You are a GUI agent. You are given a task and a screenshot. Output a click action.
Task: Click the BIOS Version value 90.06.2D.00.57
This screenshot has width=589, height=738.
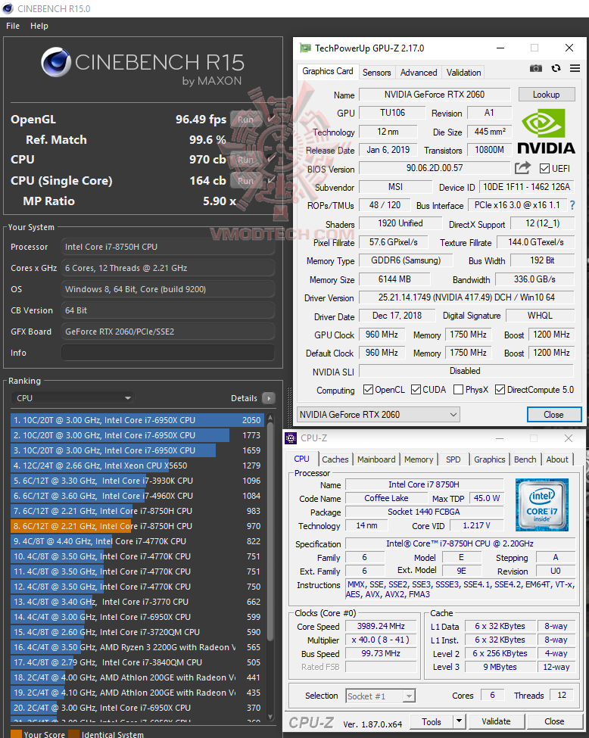(x=435, y=168)
